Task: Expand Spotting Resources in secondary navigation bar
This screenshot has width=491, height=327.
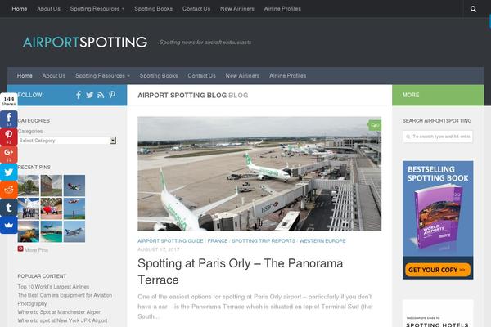Action: (102, 76)
